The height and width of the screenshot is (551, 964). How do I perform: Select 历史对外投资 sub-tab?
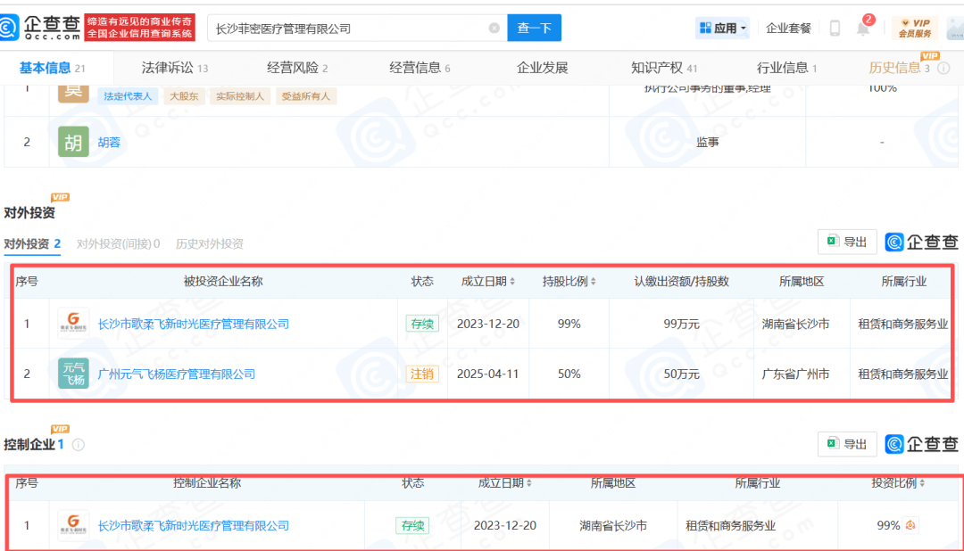pyautogui.click(x=210, y=244)
